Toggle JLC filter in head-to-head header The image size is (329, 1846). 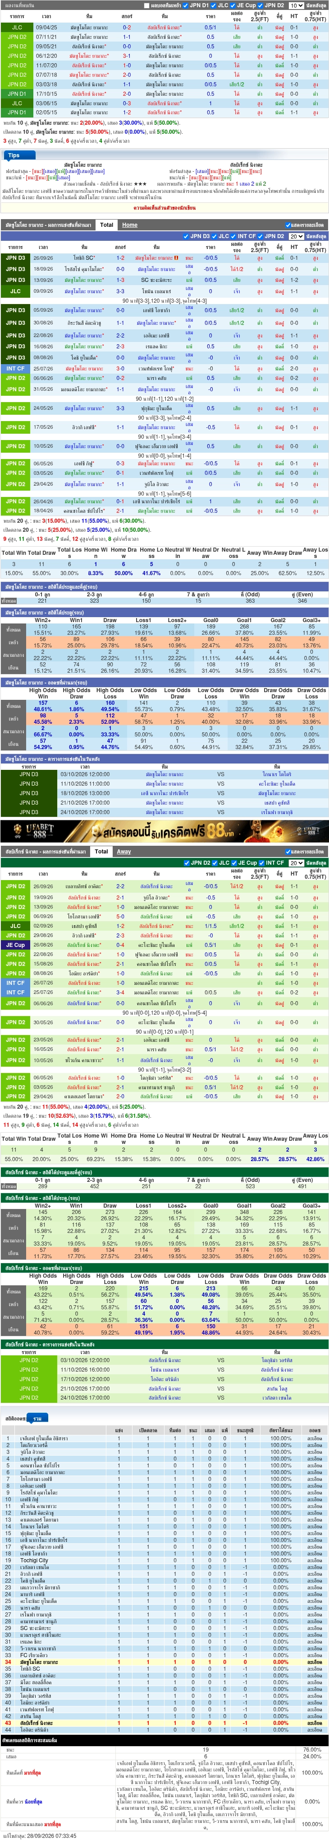215,5
